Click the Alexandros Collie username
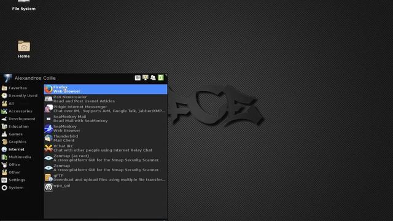This screenshot has height=221, width=393. pyautogui.click(x=35, y=78)
